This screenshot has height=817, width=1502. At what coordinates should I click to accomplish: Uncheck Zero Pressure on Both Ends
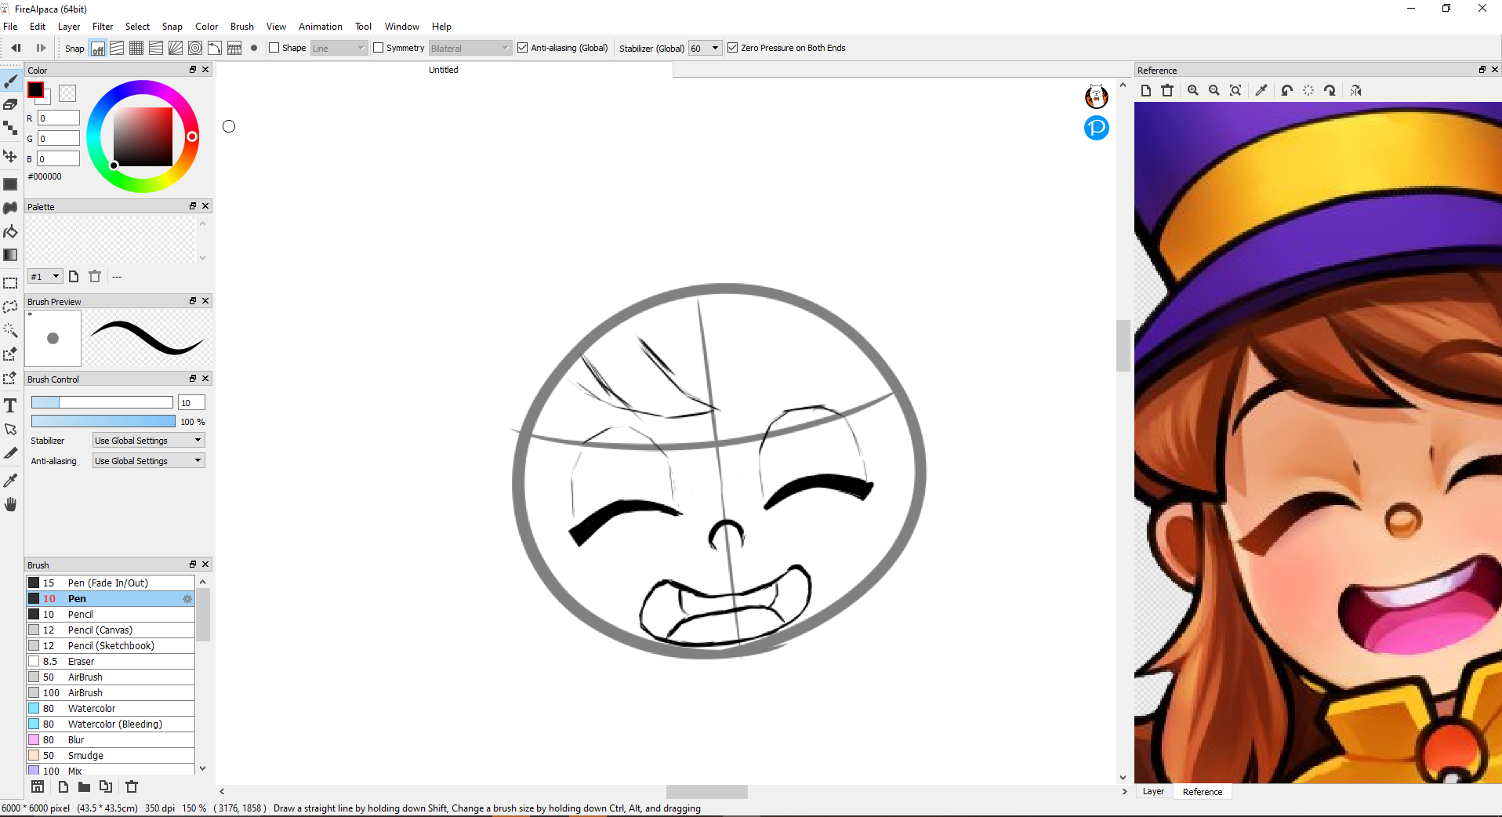pyautogui.click(x=733, y=48)
